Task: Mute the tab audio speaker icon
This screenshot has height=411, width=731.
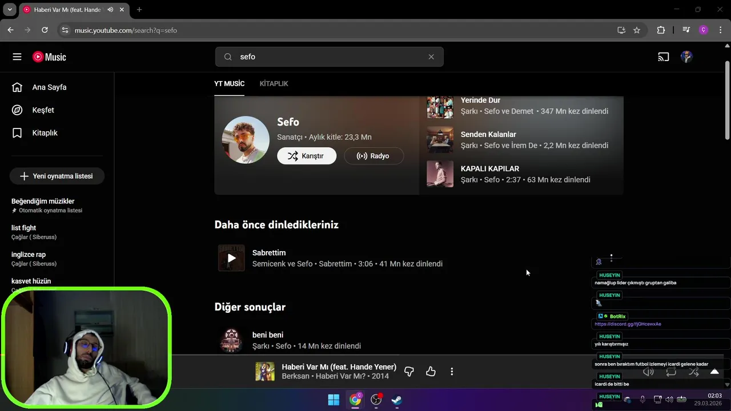Action: (110, 10)
